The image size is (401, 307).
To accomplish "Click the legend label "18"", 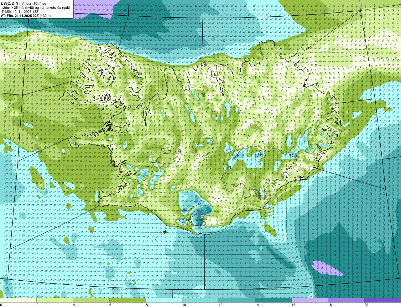I will point(330,305).
